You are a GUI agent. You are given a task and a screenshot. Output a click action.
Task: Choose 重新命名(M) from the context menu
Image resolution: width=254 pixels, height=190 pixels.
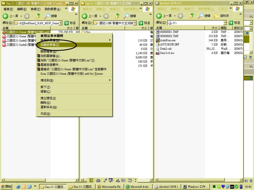tap(74, 107)
